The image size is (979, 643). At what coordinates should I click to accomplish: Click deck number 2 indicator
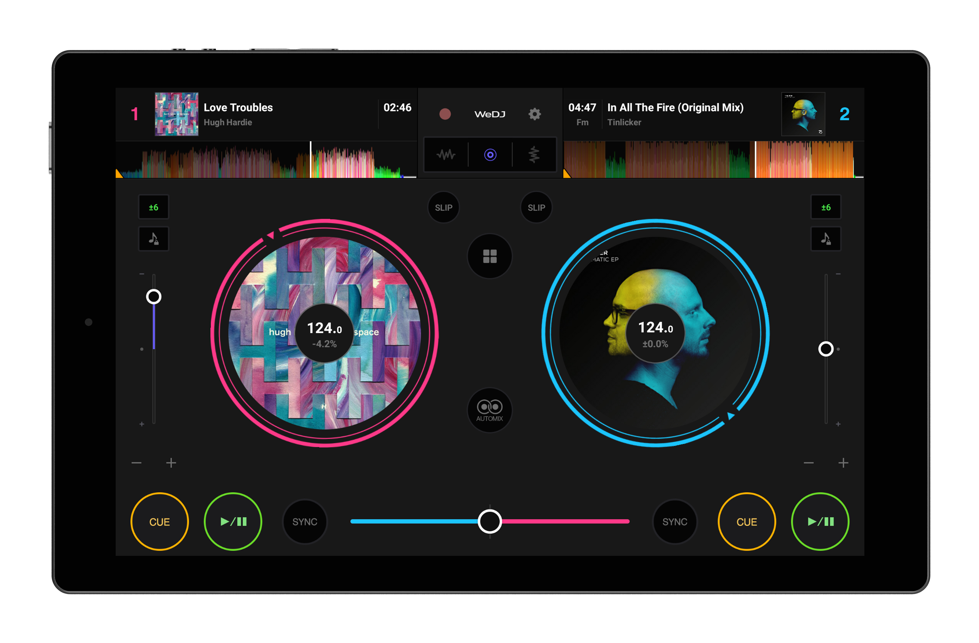coord(845,114)
